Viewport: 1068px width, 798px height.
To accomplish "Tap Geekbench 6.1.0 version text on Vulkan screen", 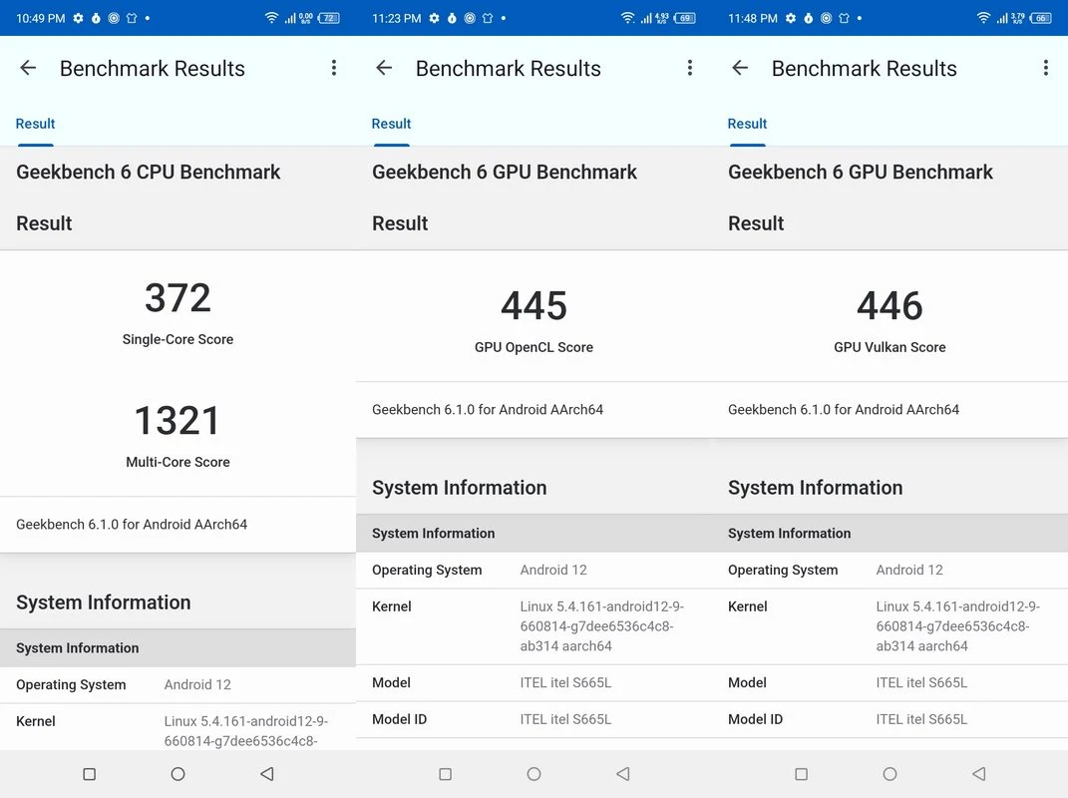I will coord(844,410).
